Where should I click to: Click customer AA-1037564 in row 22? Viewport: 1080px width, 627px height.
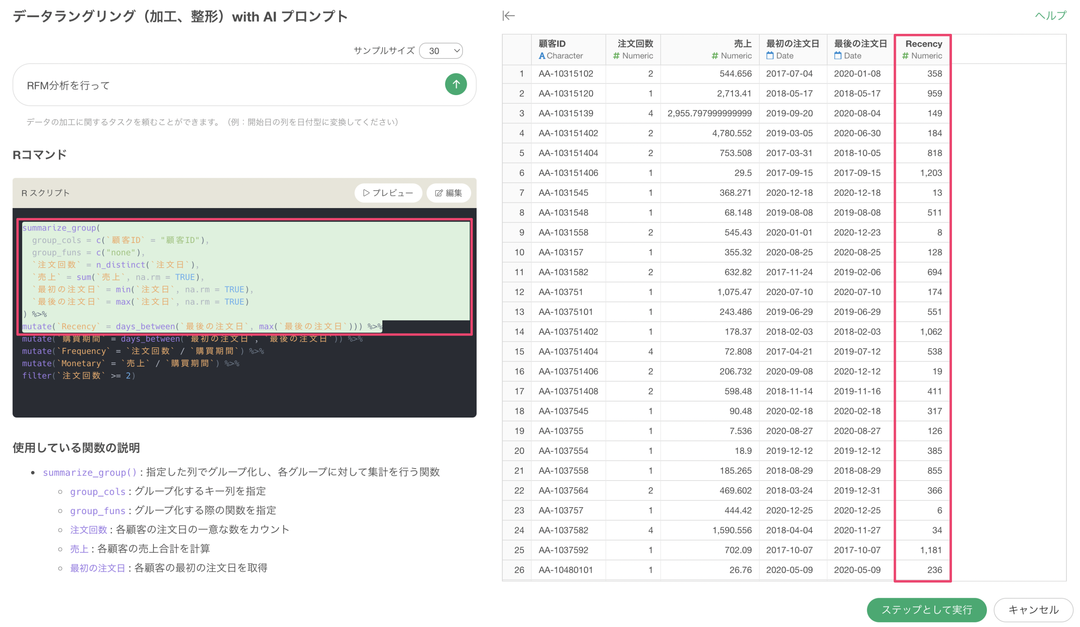563,491
